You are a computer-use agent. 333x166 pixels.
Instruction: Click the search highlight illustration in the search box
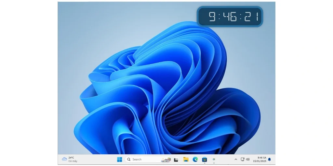(x=166, y=159)
